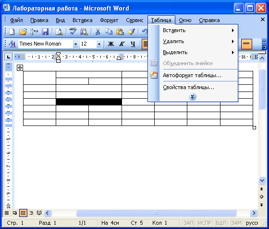Run the ABC spelling check icon
The image size is (269, 229).
pos(73,32)
